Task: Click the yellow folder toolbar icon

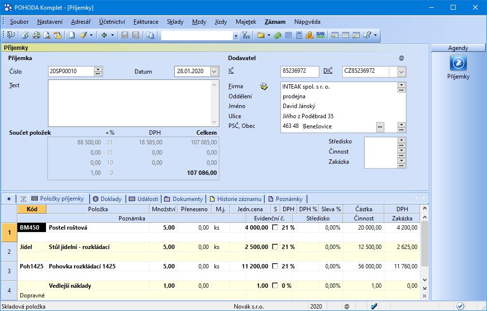Action: [x=261, y=35]
